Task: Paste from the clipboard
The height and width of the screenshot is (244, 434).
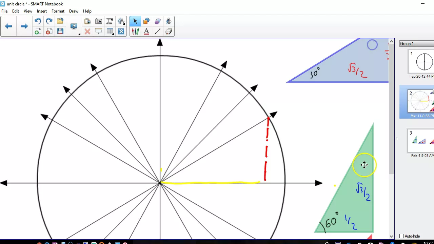Action: click(87, 21)
